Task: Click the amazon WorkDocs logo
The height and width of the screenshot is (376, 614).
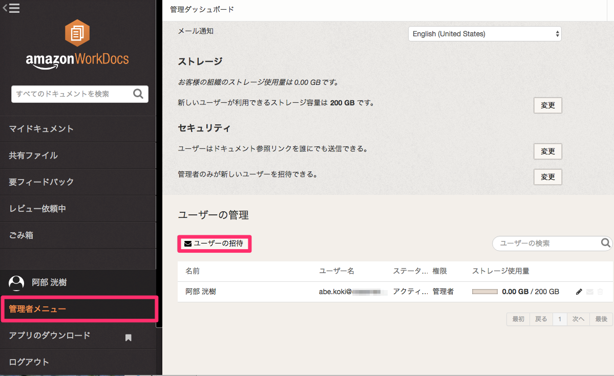Action: click(x=76, y=46)
